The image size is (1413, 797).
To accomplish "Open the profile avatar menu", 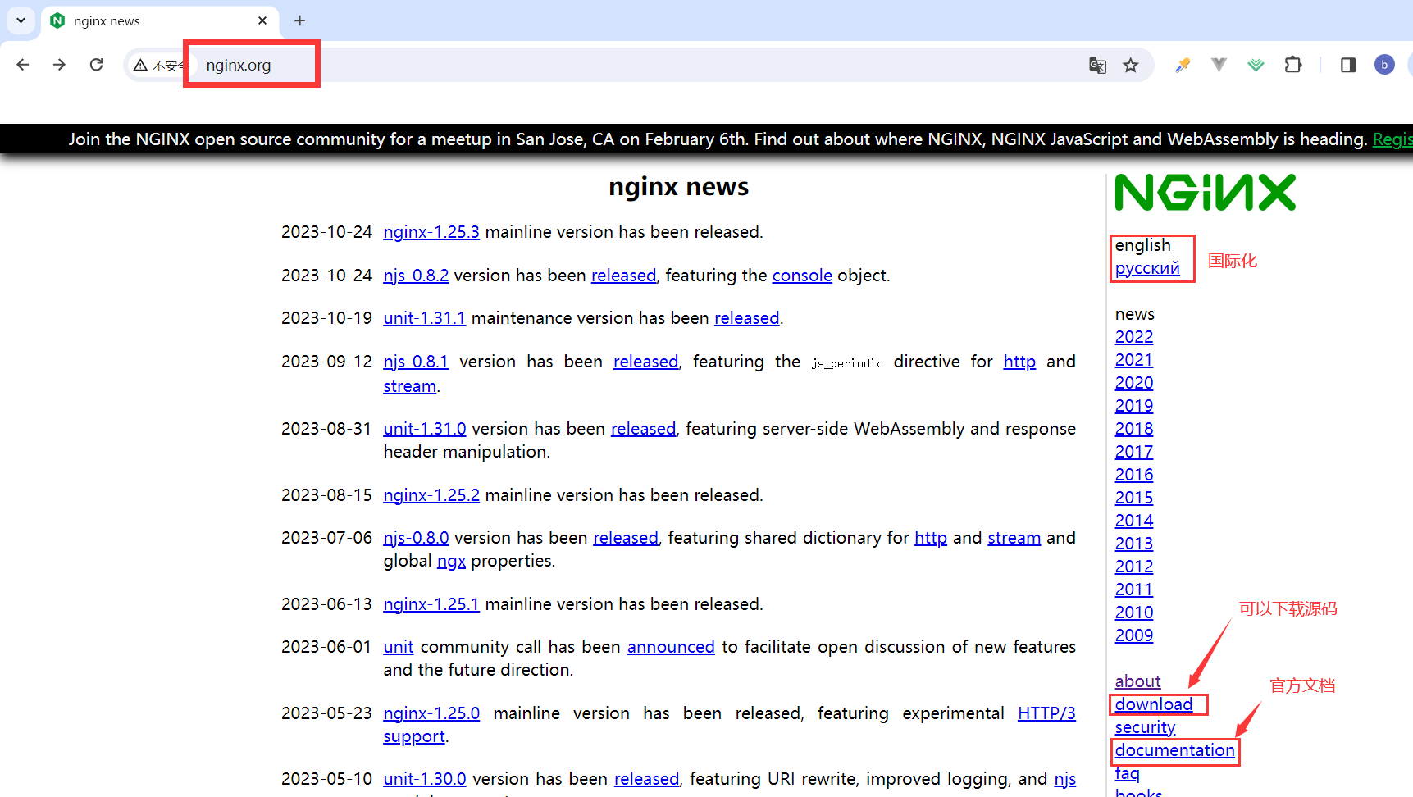I will click(1384, 65).
